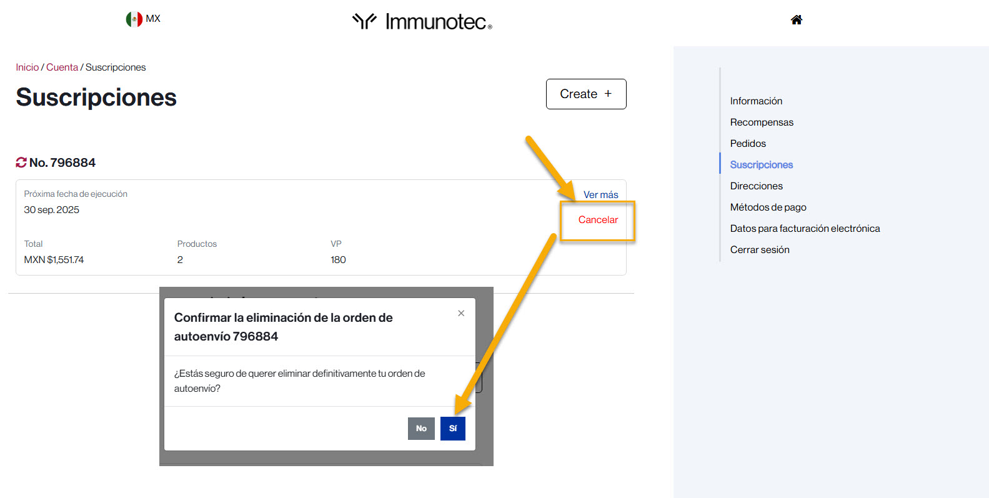Go to Métodos de pago

coord(768,207)
